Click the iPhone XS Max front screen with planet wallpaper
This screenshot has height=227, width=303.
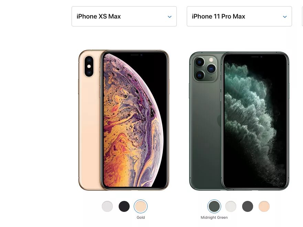pyautogui.click(x=135, y=120)
